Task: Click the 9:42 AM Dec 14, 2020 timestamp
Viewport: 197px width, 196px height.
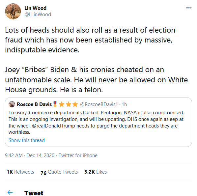Action: (30, 155)
